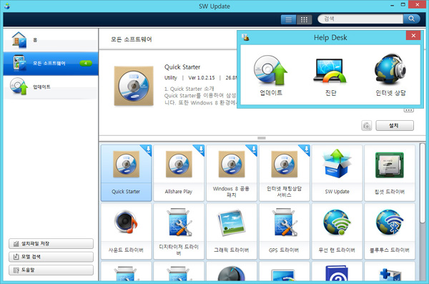The width and height of the screenshot is (429, 284).
Task: Switch to grid view mode
Action: tap(304, 19)
